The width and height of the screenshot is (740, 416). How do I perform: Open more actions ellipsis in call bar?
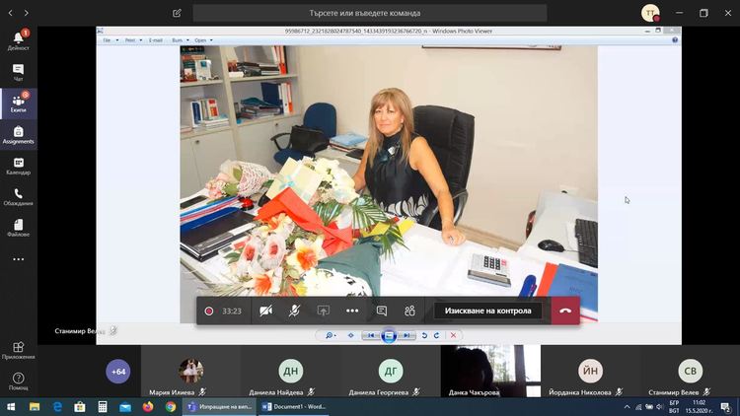coord(352,311)
